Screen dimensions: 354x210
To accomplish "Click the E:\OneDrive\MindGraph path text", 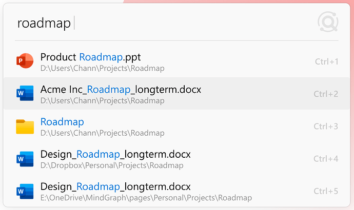I will coord(146,198).
